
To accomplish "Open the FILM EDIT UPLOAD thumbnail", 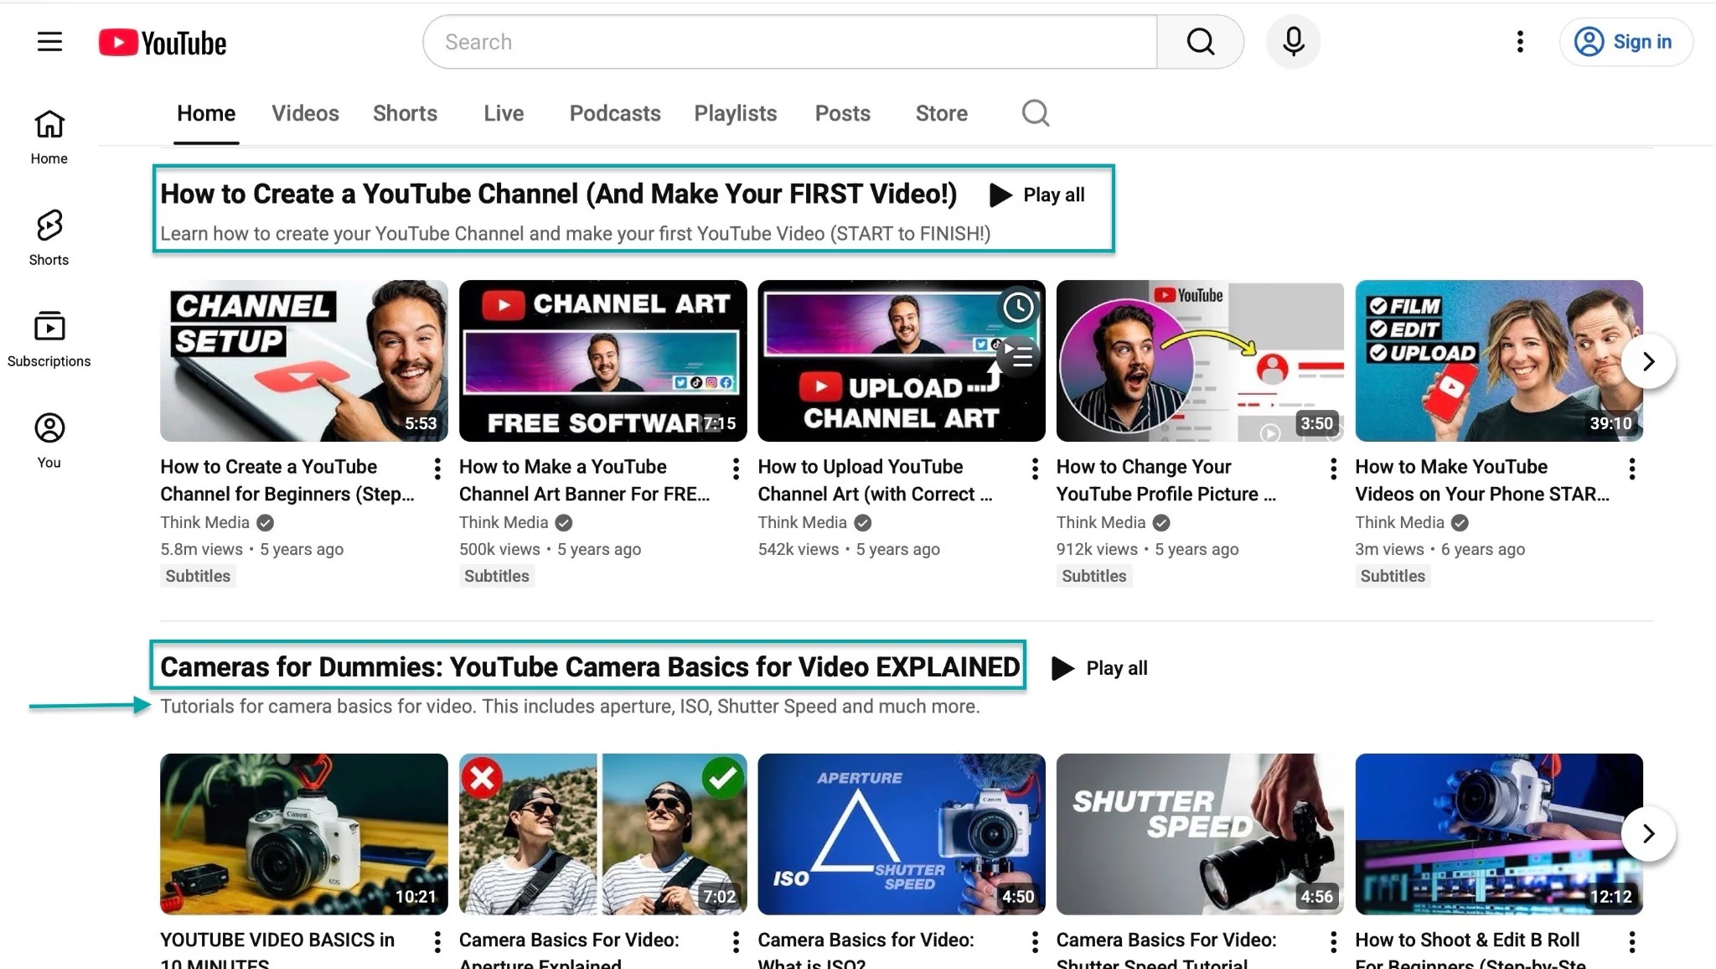I will click(1499, 360).
